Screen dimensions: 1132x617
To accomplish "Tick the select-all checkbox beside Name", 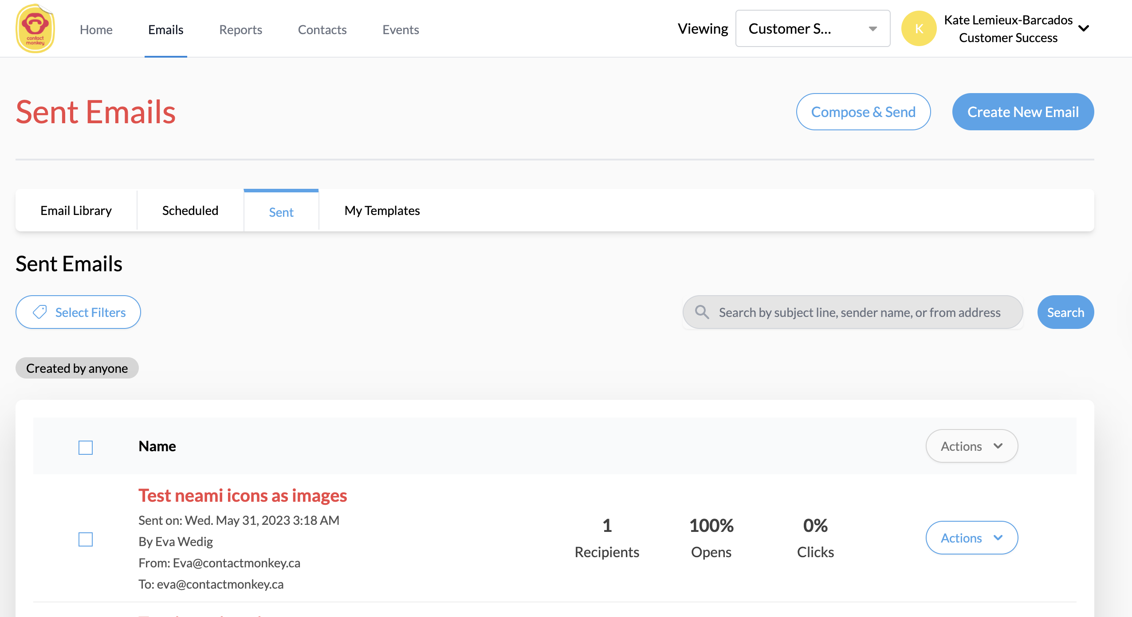I will (x=86, y=447).
